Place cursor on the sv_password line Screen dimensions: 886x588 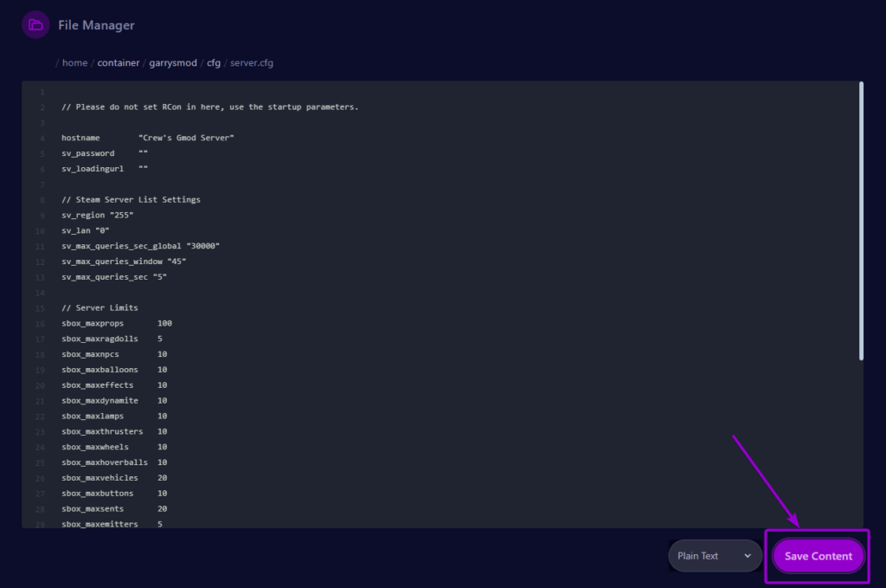tap(105, 153)
